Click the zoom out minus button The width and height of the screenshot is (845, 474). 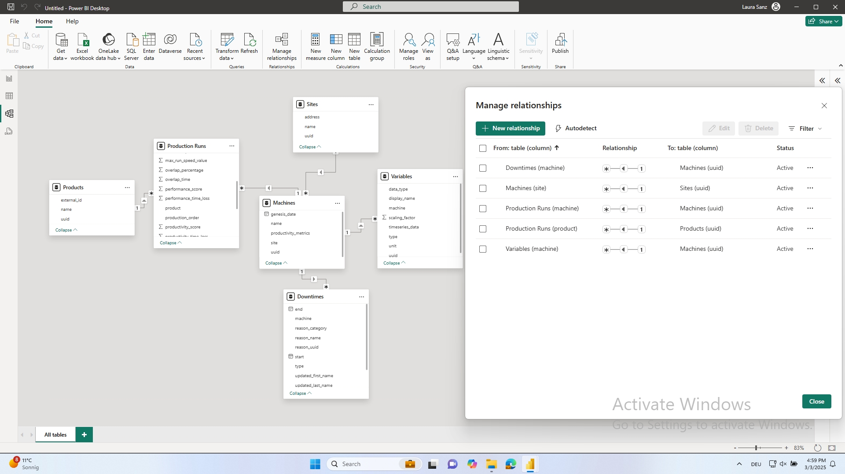click(x=735, y=448)
